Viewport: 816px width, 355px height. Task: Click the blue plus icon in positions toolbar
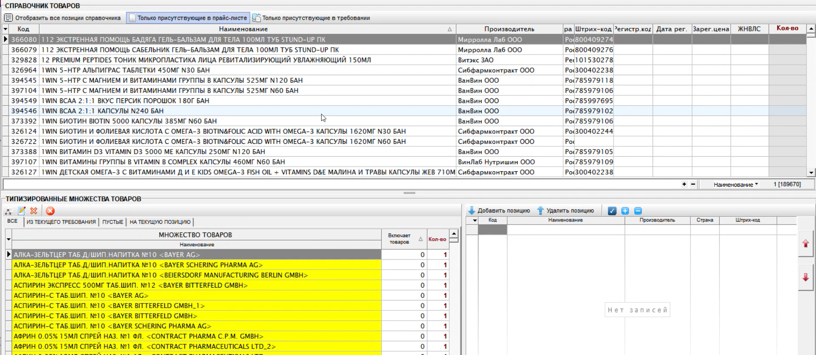click(625, 211)
